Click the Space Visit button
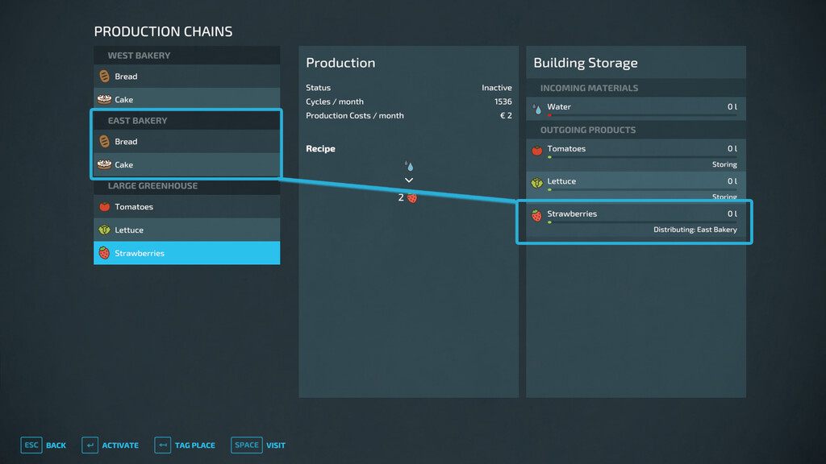Viewport: 826px width, 464px height. click(x=258, y=445)
